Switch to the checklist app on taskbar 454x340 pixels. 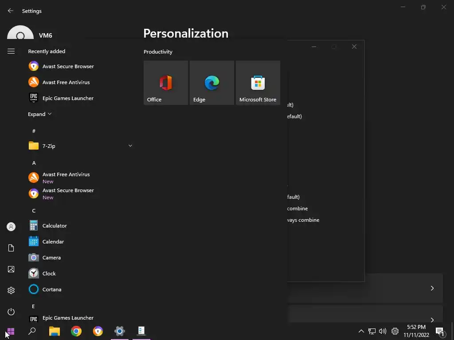pyautogui.click(x=141, y=331)
